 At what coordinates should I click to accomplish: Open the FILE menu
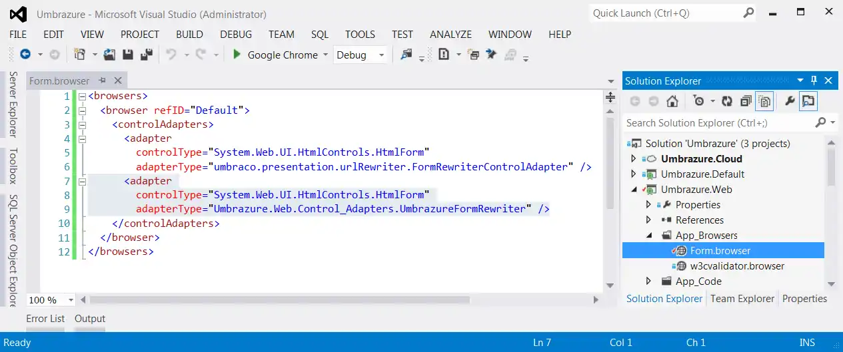[x=18, y=34]
